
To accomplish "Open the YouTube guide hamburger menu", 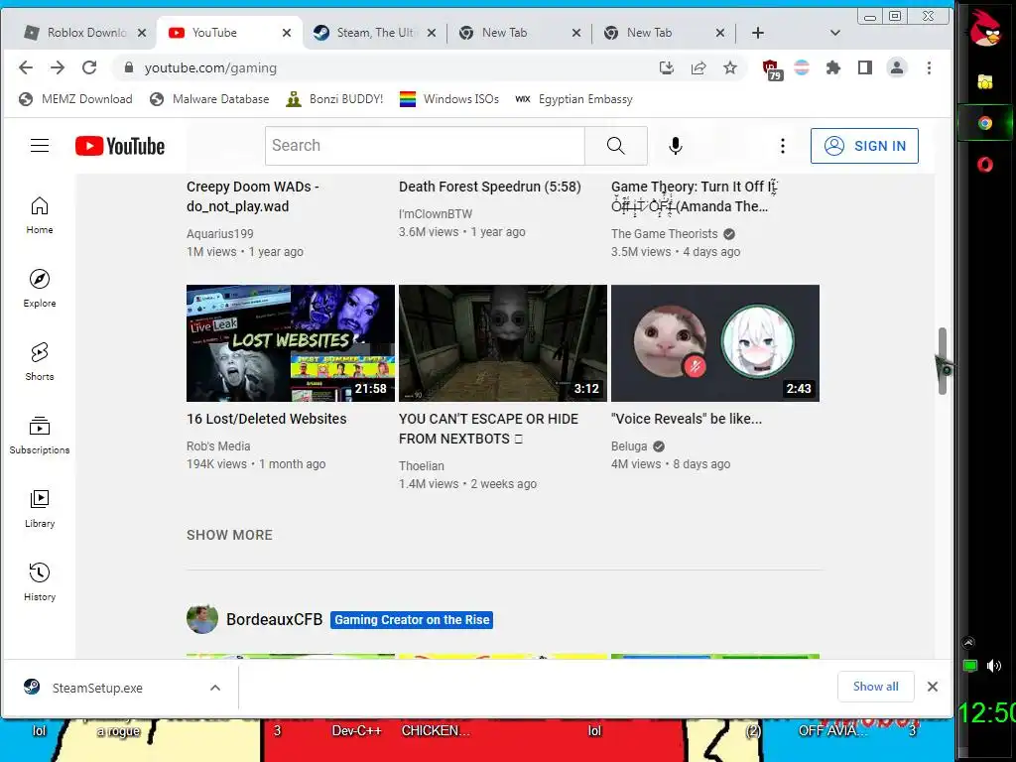I will point(40,146).
